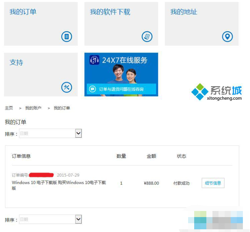
Task: Click the location pin icon in 我的地址 tile
Action: (227, 37)
